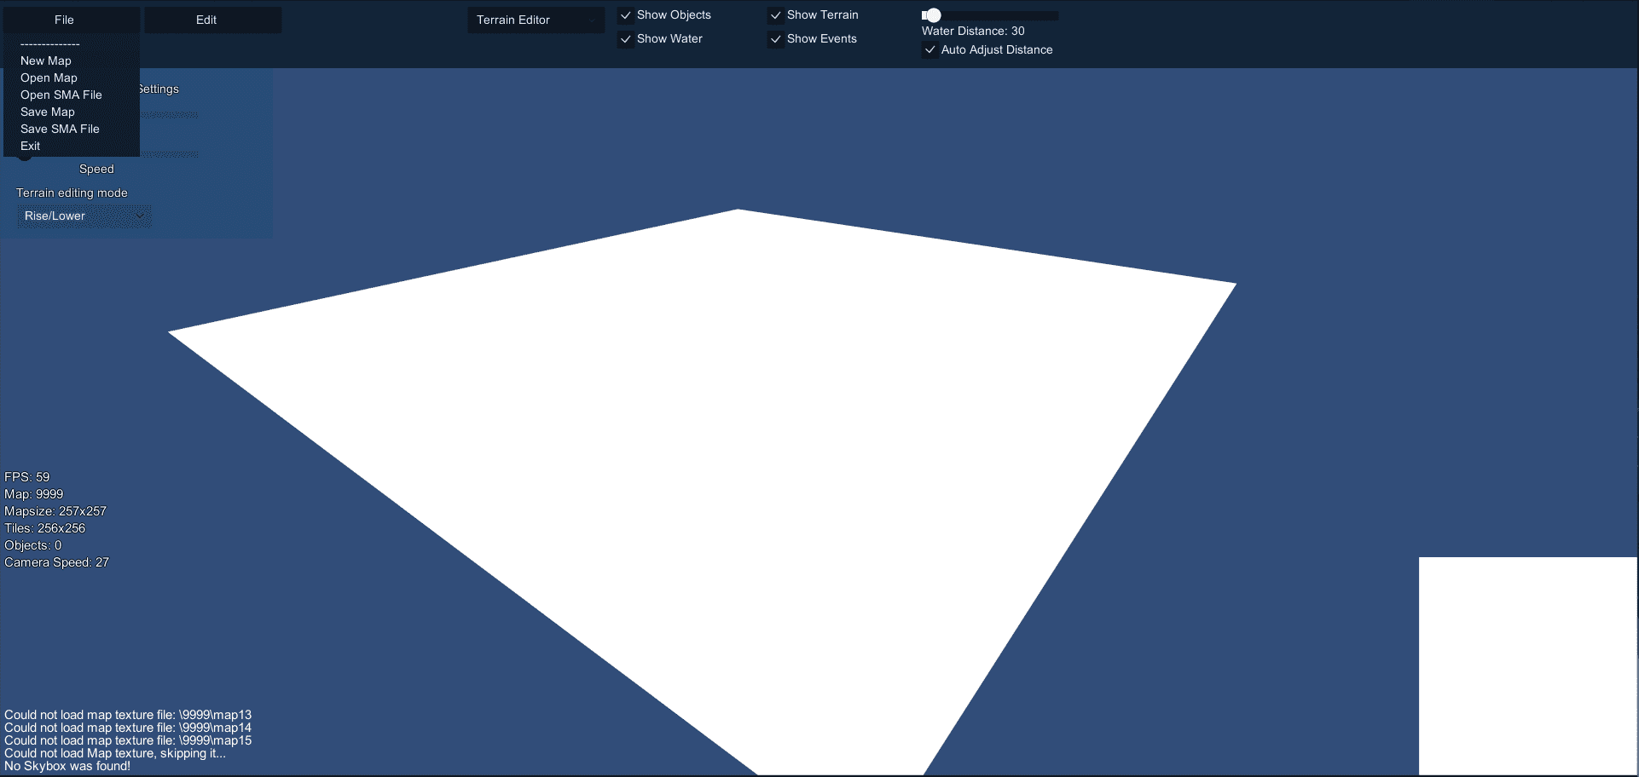Viewport: 1639px width, 777px height.
Task: Toggle the Show Objects checkbox
Action: click(625, 15)
